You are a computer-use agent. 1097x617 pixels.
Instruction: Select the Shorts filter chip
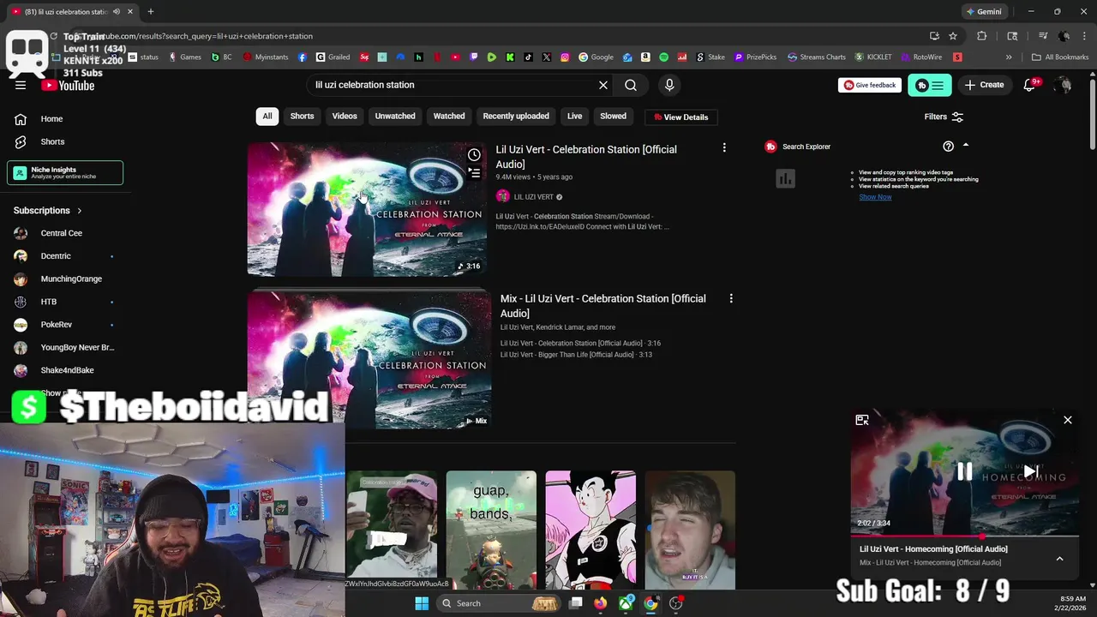coord(302,117)
